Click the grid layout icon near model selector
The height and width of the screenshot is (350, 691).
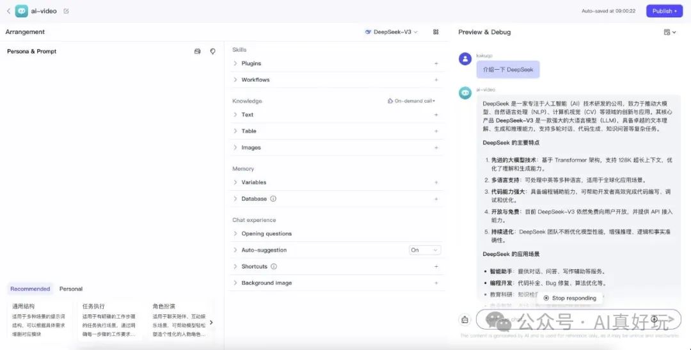[x=436, y=32]
